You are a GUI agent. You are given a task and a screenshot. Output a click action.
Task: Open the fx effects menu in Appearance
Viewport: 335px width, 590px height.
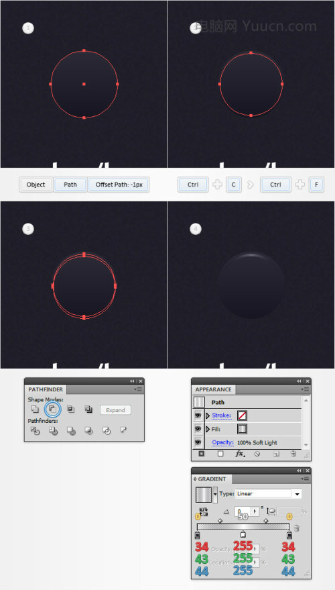pyautogui.click(x=239, y=454)
